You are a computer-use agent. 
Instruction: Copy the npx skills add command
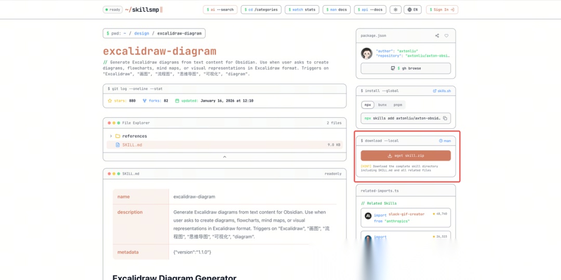(x=445, y=118)
